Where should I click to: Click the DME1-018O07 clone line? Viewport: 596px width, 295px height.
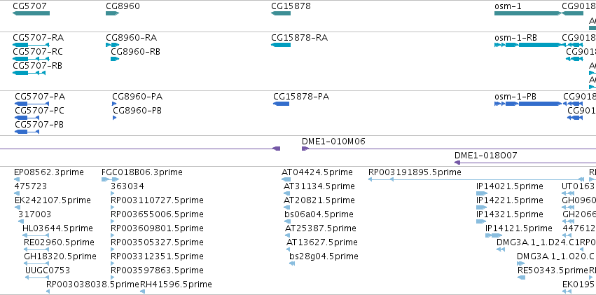(x=525, y=163)
